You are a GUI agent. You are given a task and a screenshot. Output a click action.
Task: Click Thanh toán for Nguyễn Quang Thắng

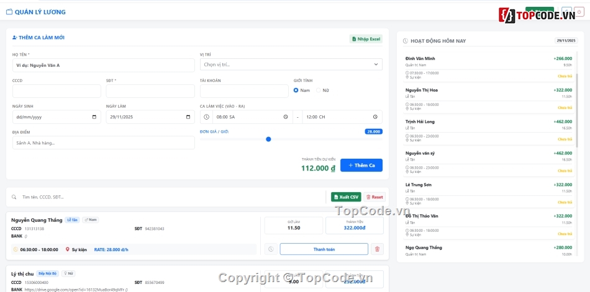pos(324,249)
